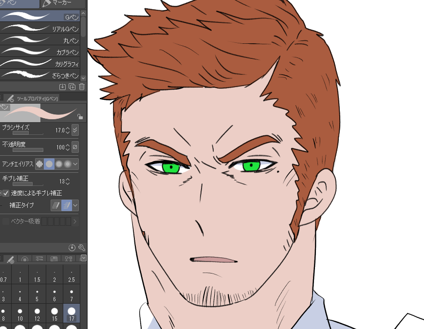Expand the 補正タイプ dropdown arrow
The height and width of the screenshot is (329, 424).
point(75,205)
